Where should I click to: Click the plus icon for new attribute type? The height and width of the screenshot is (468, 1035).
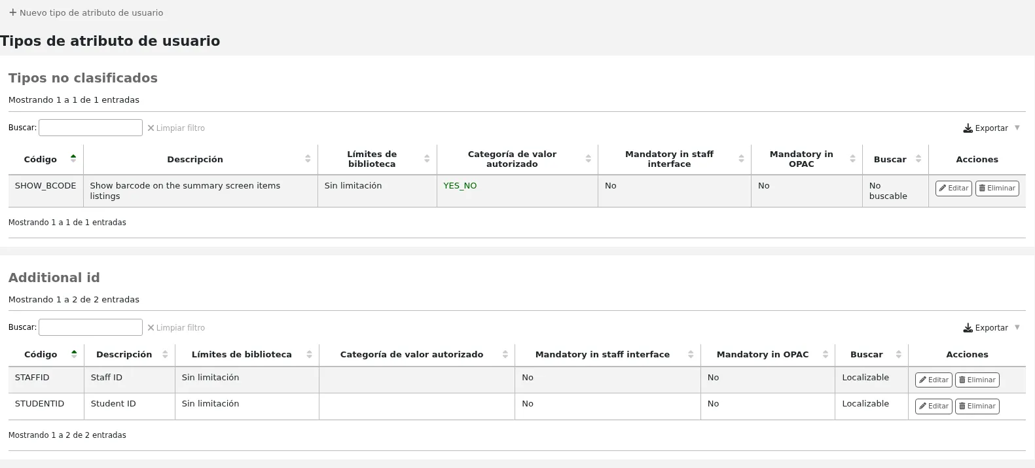[12, 12]
